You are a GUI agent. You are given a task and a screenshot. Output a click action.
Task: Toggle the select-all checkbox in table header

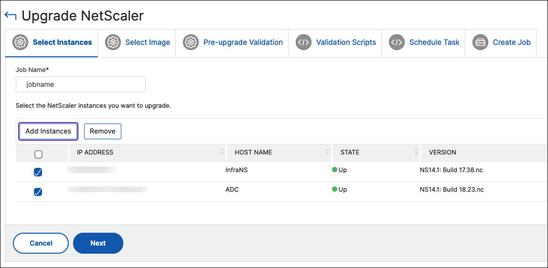click(38, 154)
